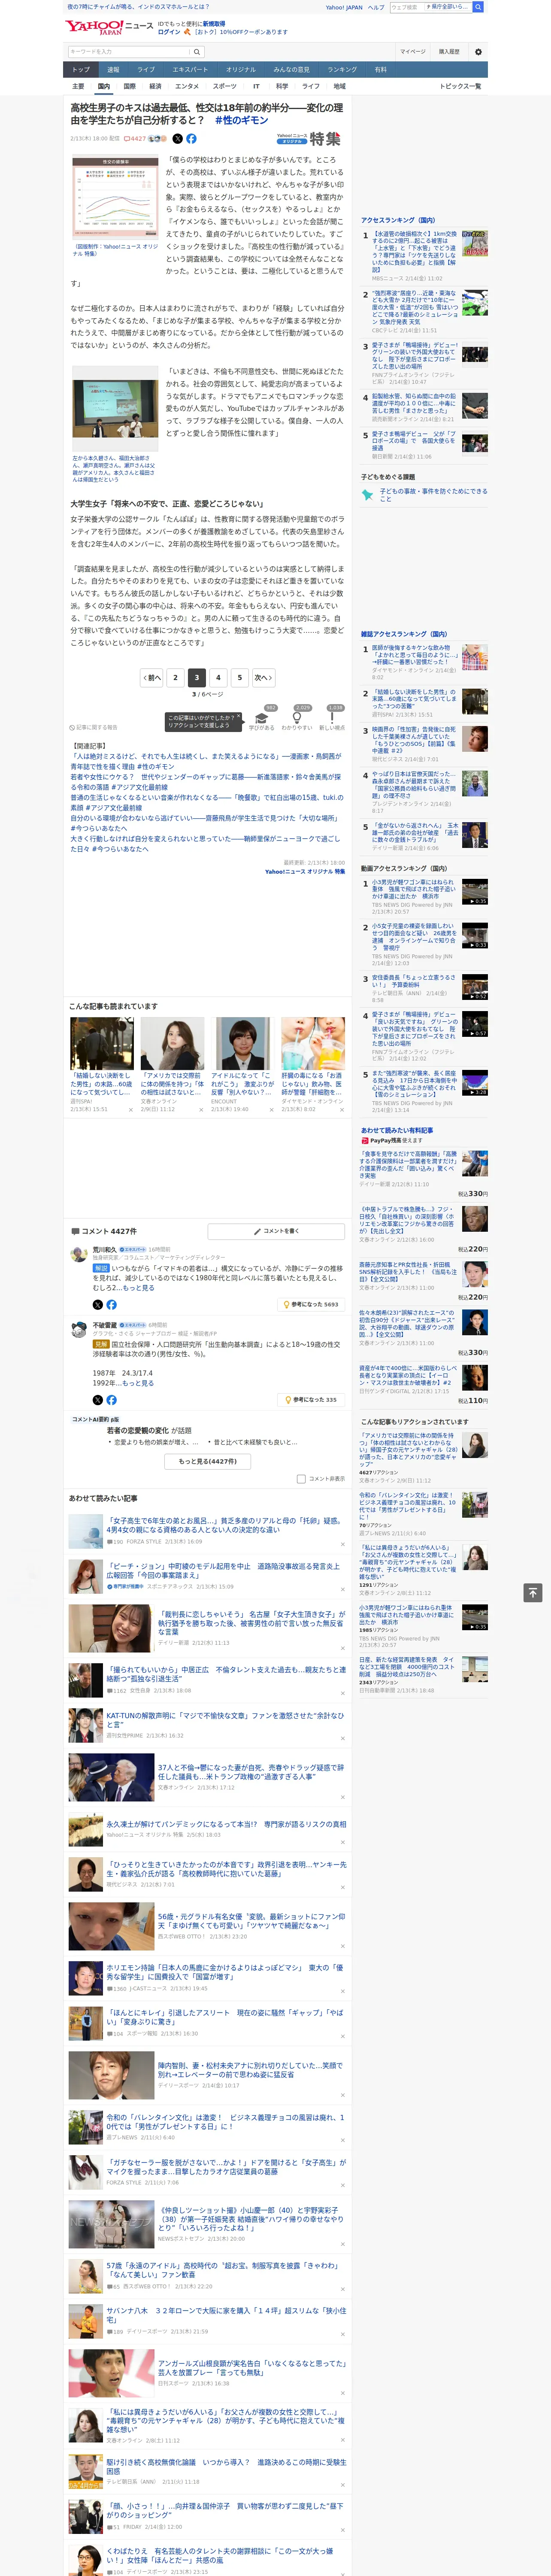This screenshot has height=2576, width=551.
Task: Close the reaction tooltip popup
Action: pyautogui.click(x=238, y=717)
